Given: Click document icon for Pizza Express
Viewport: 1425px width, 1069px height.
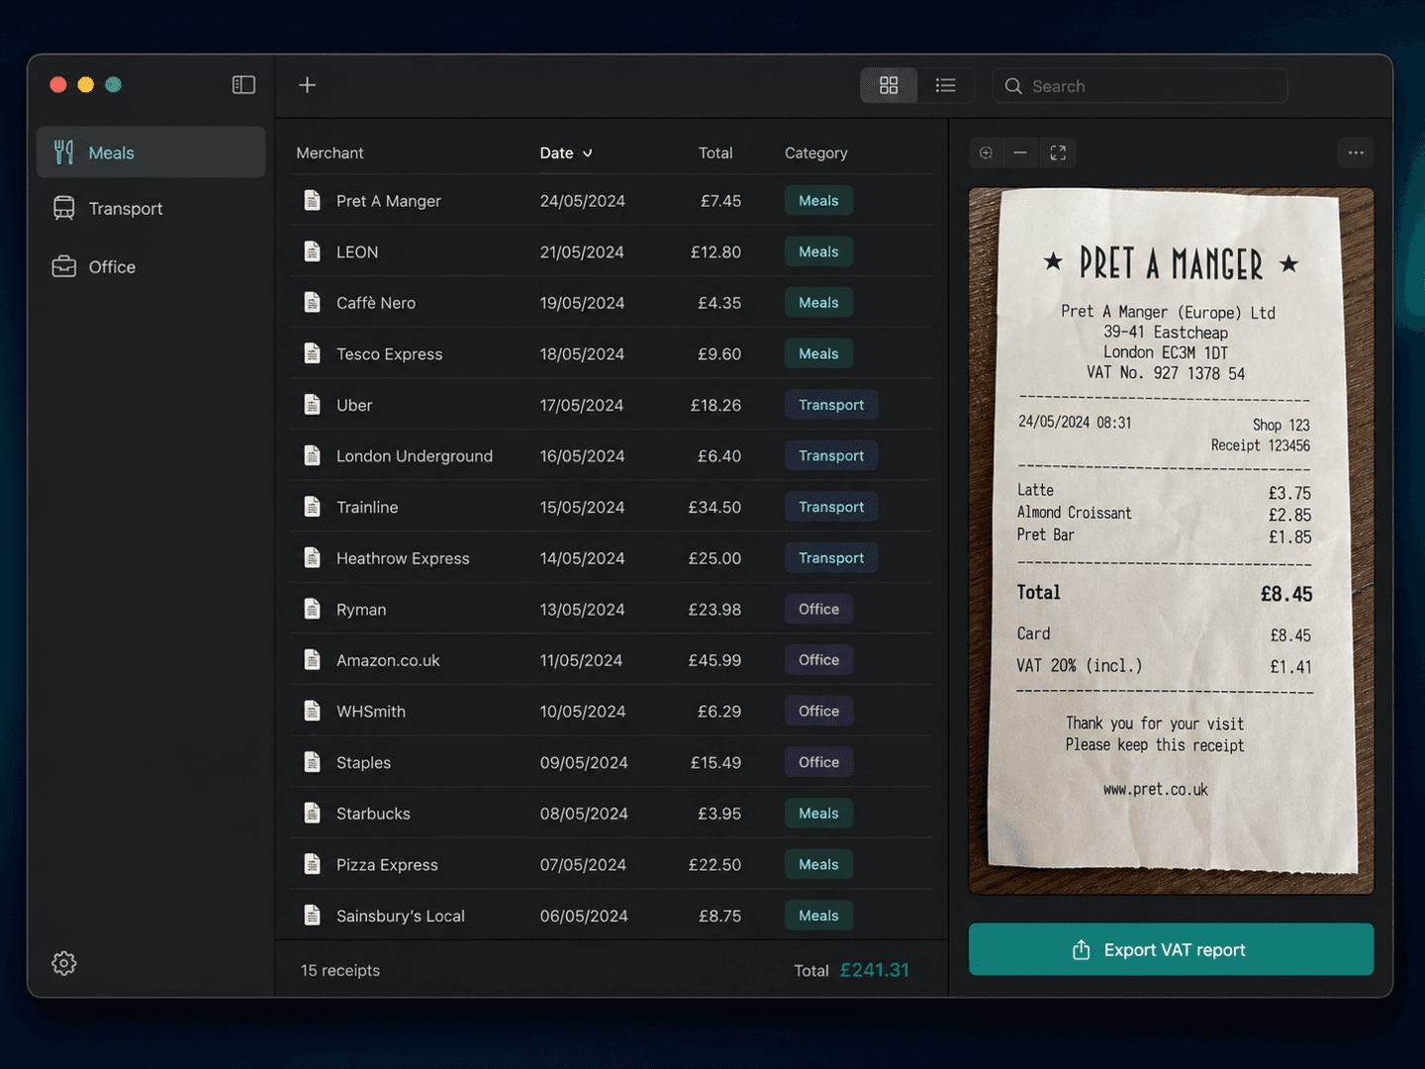Looking at the screenshot, I should click(x=313, y=865).
